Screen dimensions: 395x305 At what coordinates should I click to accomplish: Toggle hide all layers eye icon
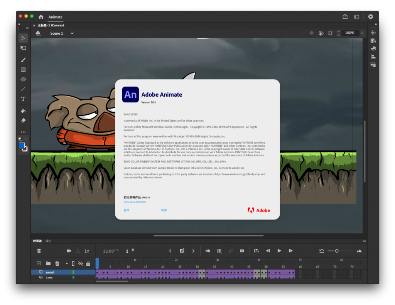pos(81,263)
